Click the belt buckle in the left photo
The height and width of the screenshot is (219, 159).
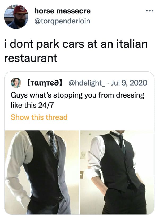click(x=61, y=197)
